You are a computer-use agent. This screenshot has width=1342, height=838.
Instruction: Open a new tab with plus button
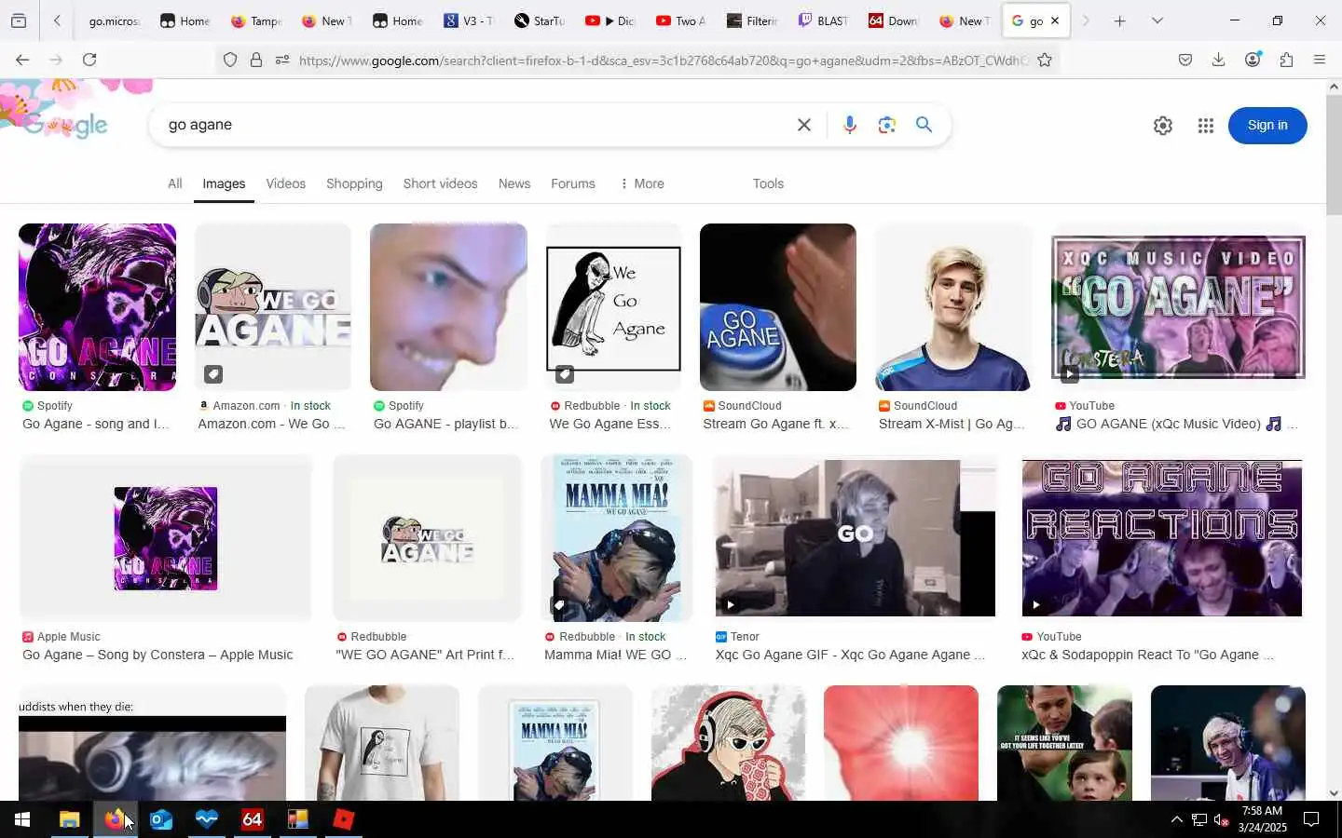click(1120, 20)
